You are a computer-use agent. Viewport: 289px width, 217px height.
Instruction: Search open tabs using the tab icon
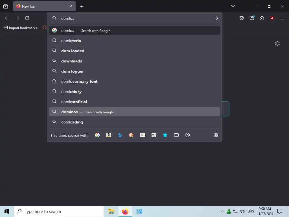coord(176,135)
